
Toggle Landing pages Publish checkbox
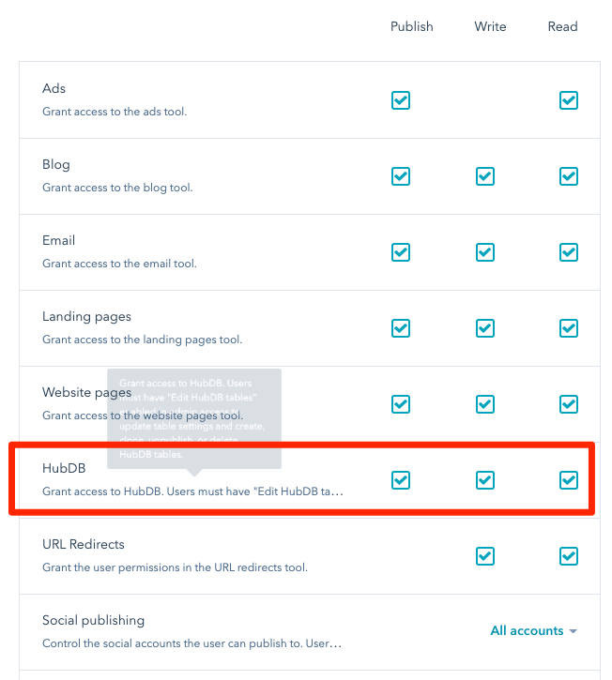[x=400, y=328]
